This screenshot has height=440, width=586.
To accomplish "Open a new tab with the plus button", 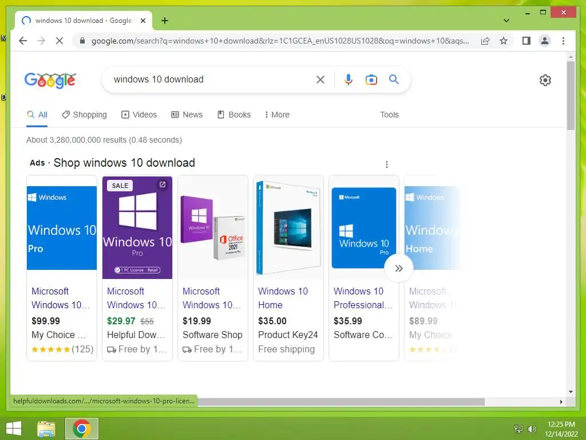I will pos(164,21).
